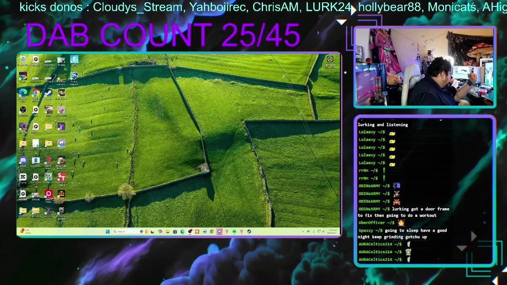Select the Microsoft Edge desktop icon
507x285 pixels.
[23, 95]
